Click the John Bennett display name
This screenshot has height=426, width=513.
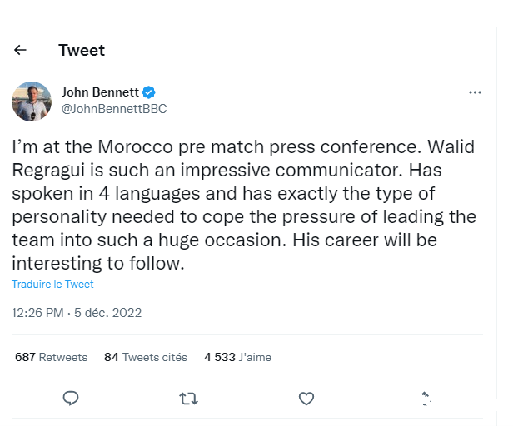100,92
